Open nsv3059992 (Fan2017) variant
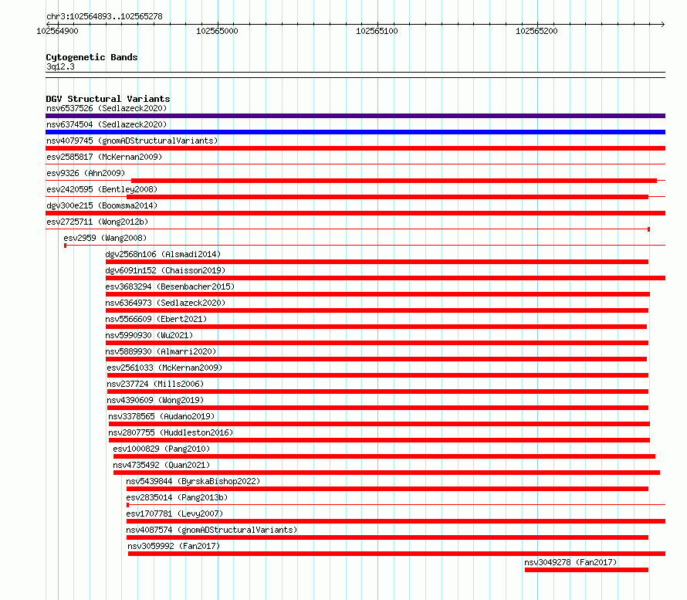The image size is (687, 600). click(x=174, y=546)
